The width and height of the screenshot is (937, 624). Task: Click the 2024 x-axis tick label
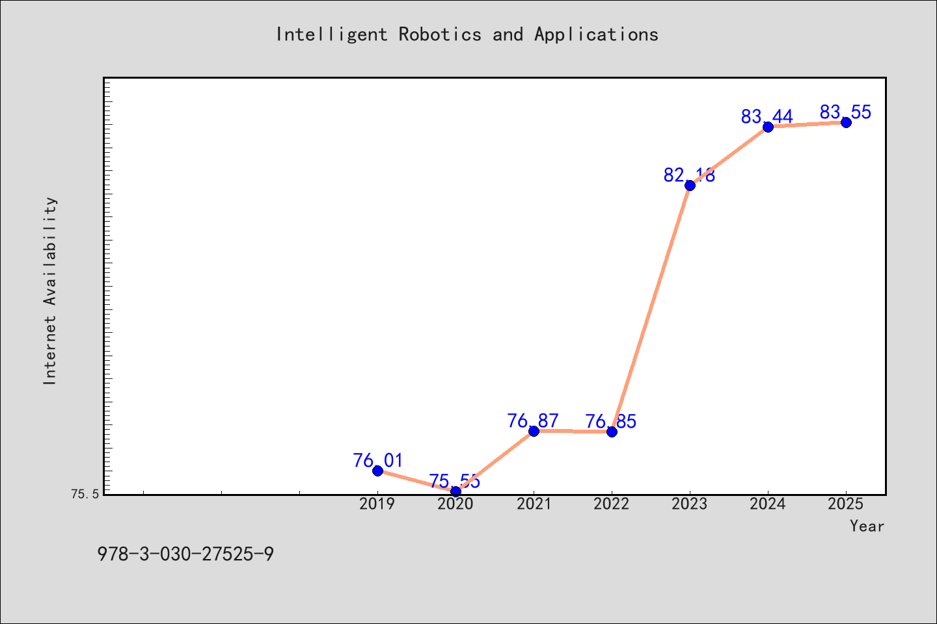(768, 504)
